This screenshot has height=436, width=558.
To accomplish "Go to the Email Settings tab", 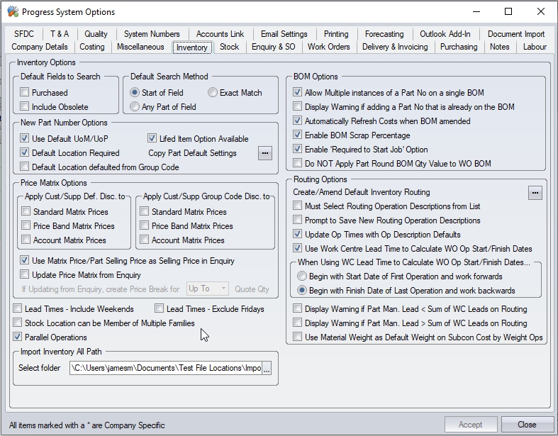I will click(x=284, y=34).
